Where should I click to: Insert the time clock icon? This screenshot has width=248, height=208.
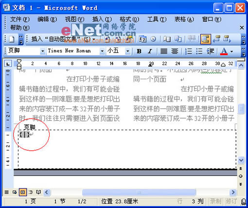153,39
